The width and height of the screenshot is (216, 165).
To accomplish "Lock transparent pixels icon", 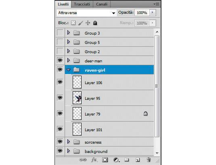I will click(73, 23).
